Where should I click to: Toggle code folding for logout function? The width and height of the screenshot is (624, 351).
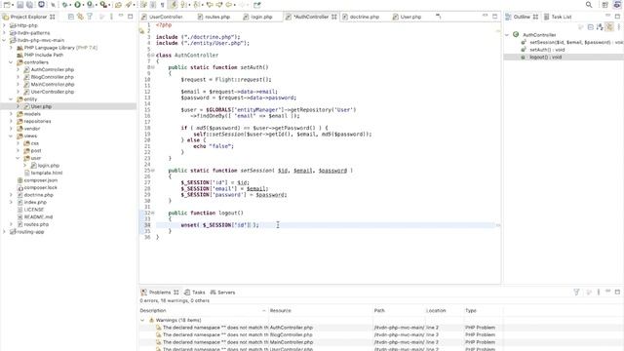click(153, 213)
